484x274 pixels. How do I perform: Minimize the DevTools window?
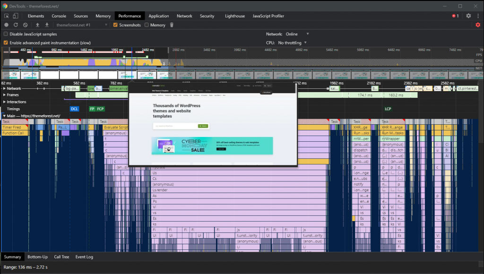[x=445, y=6]
